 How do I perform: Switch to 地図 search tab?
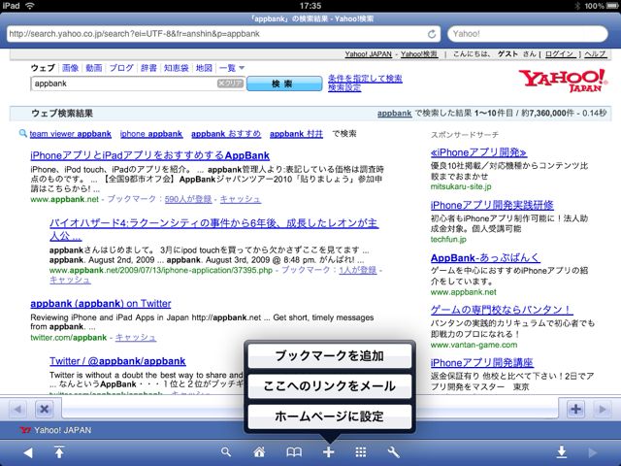click(x=204, y=68)
